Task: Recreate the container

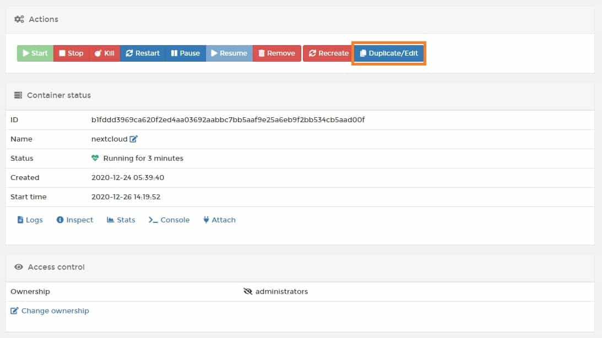Action: [328, 53]
